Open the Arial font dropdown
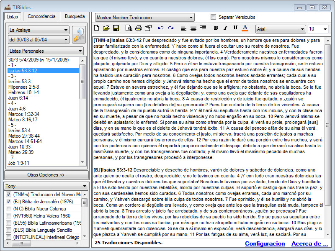Viewport: 335px width, 251px height. coord(281,29)
